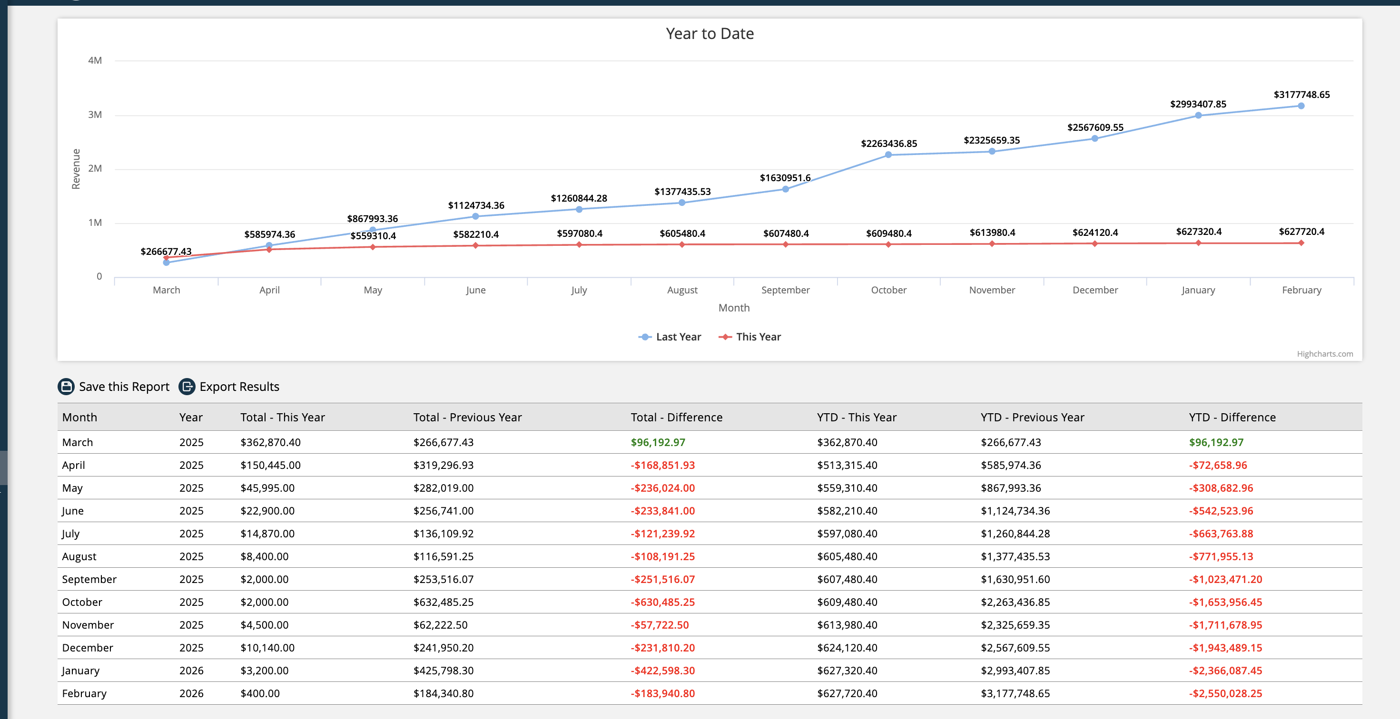The width and height of the screenshot is (1400, 719).
Task: Sort by YTD - This Year header
Action: (x=857, y=417)
